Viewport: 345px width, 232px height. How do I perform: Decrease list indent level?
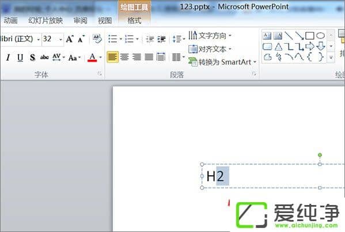[x=150, y=39]
